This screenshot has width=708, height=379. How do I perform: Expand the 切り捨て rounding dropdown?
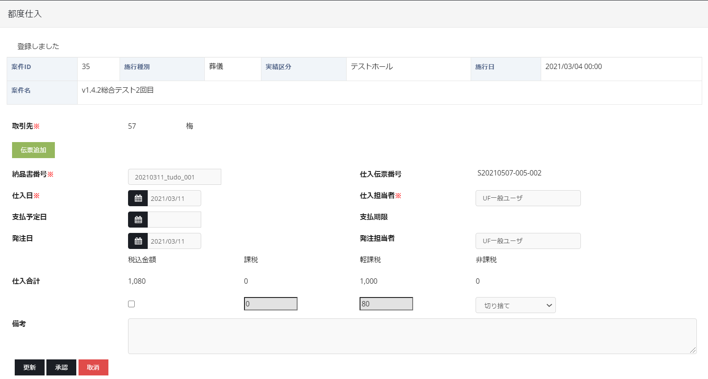[515, 305]
